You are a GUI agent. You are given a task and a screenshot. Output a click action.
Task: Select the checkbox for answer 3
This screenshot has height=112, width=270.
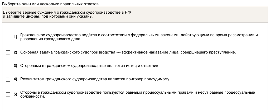click(8, 66)
